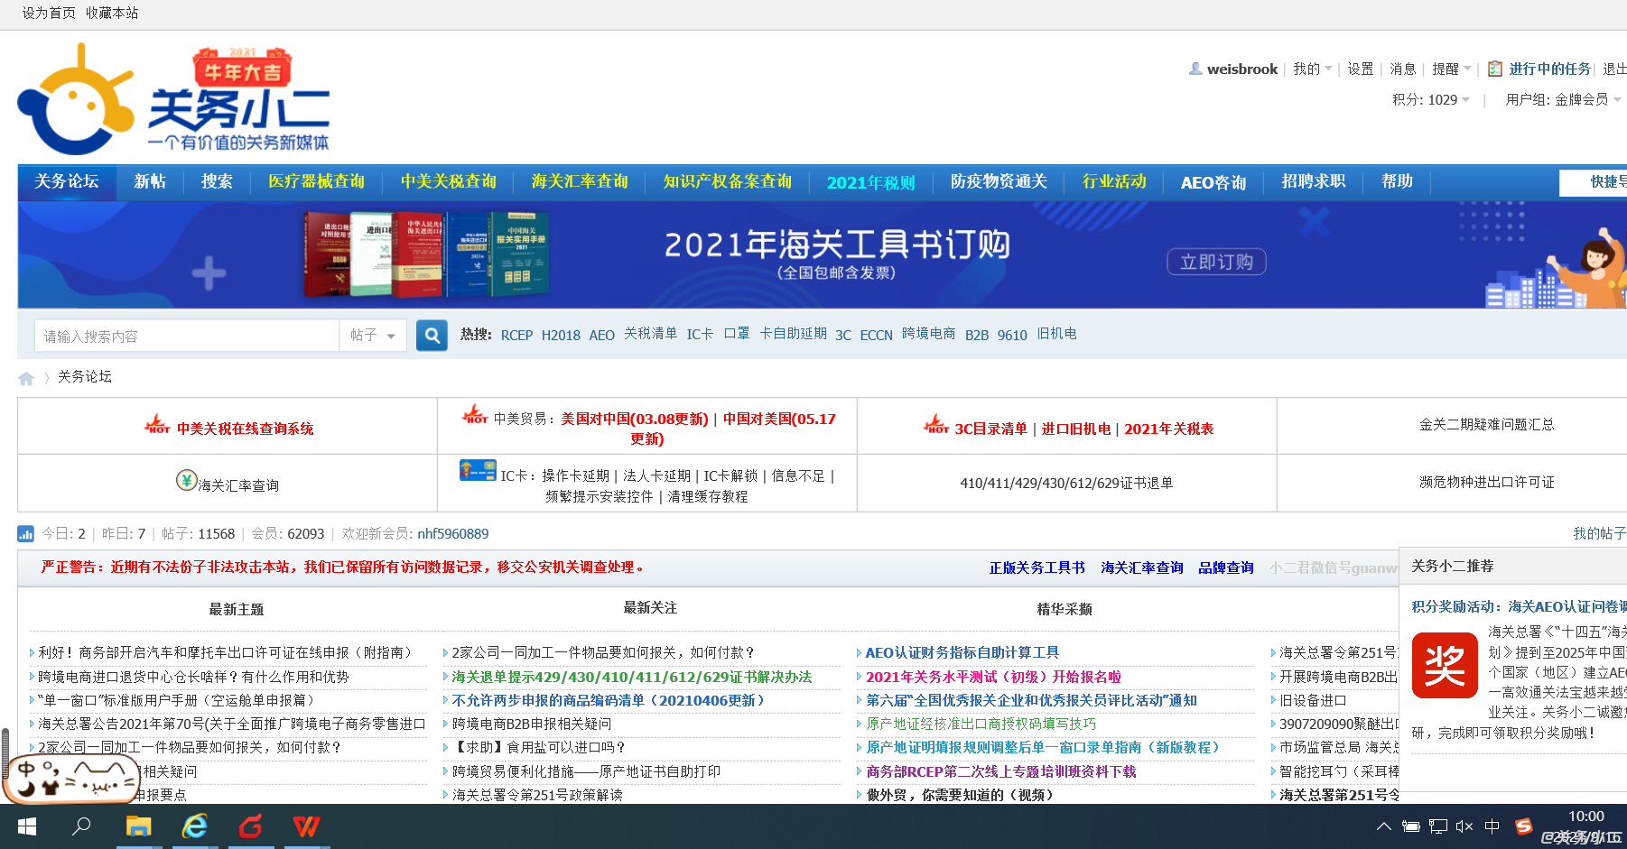This screenshot has height=849, width=1627.
Task: Click the forum statistics bar-chart icon
Action: (x=26, y=534)
